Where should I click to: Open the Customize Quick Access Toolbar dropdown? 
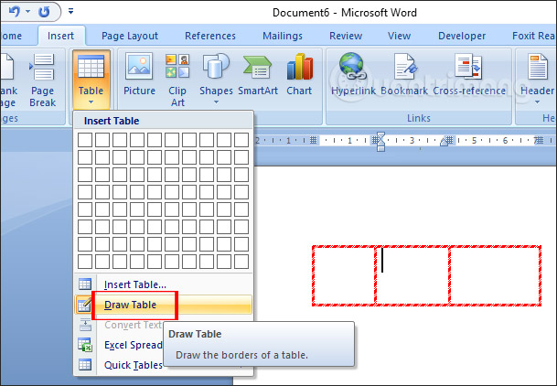[x=71, y=11]
